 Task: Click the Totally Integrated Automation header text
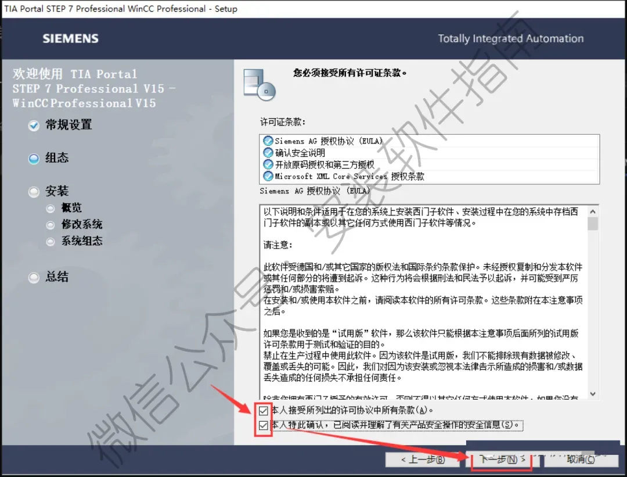(511, 38)
